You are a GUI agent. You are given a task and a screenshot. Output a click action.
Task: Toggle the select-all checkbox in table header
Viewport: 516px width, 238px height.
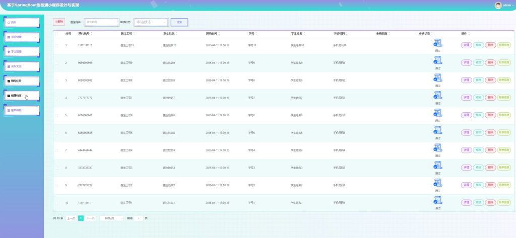pos(56,34)
